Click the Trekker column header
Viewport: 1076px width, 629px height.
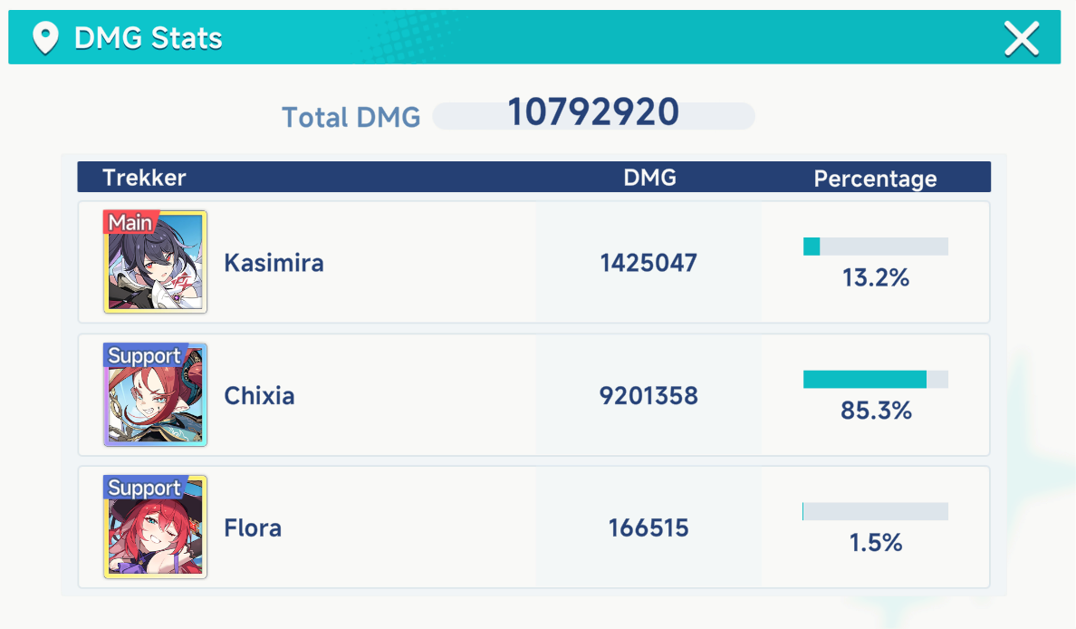tap(144, 178)
